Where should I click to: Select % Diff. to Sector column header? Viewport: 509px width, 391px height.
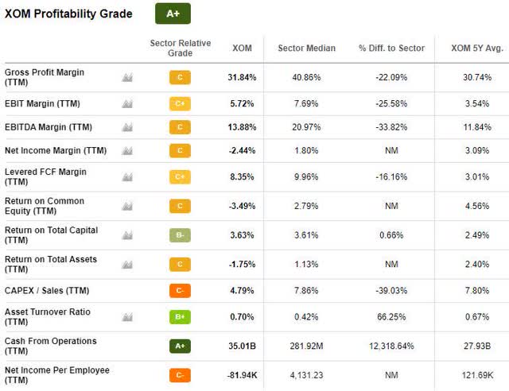pyautogui.click(x=392, y=48)
